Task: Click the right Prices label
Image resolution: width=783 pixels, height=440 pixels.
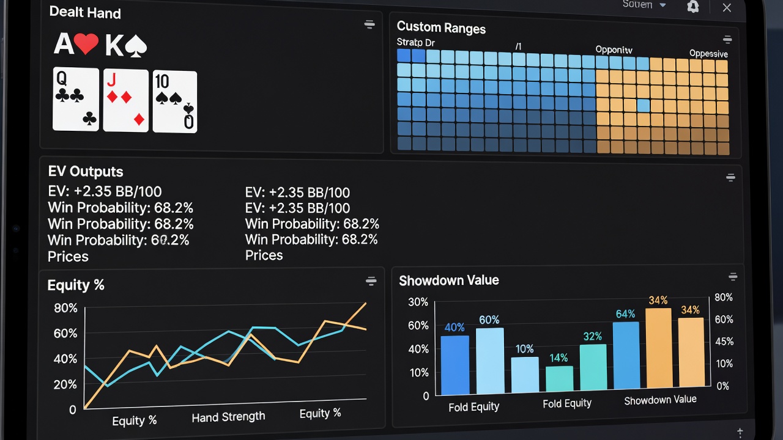Action: tap(264, 255)
